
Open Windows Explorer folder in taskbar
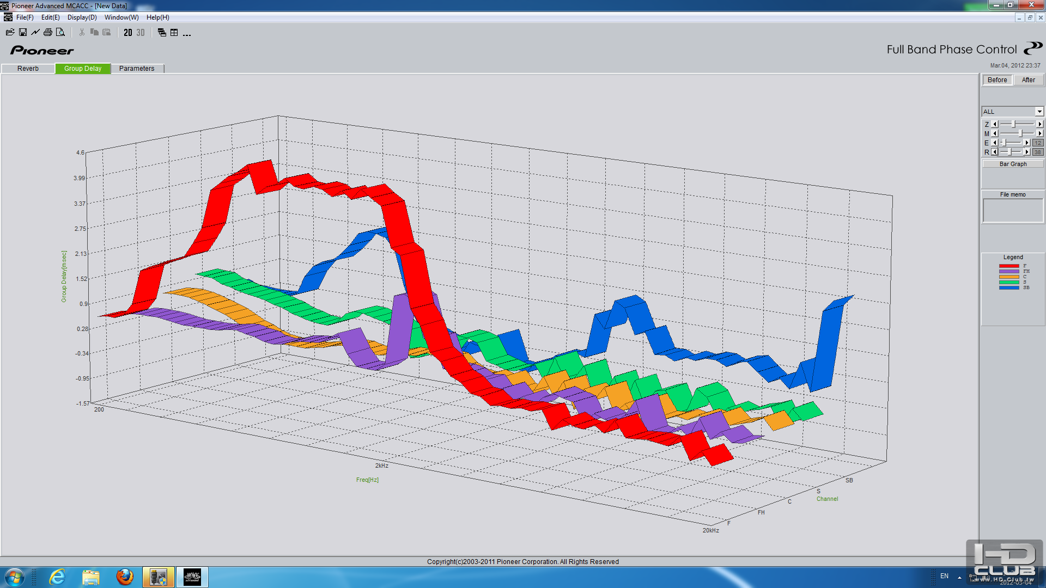pos(91,577)
